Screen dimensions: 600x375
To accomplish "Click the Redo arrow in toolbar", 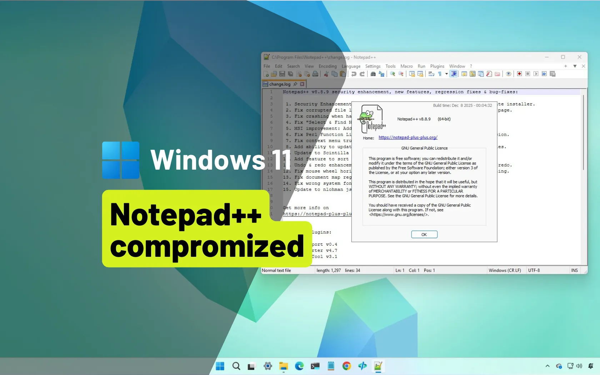I will click(362, 74).
